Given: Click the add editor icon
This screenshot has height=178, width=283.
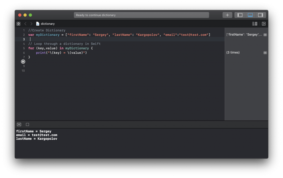Looking at the screenshot, I should click(264, 24).
